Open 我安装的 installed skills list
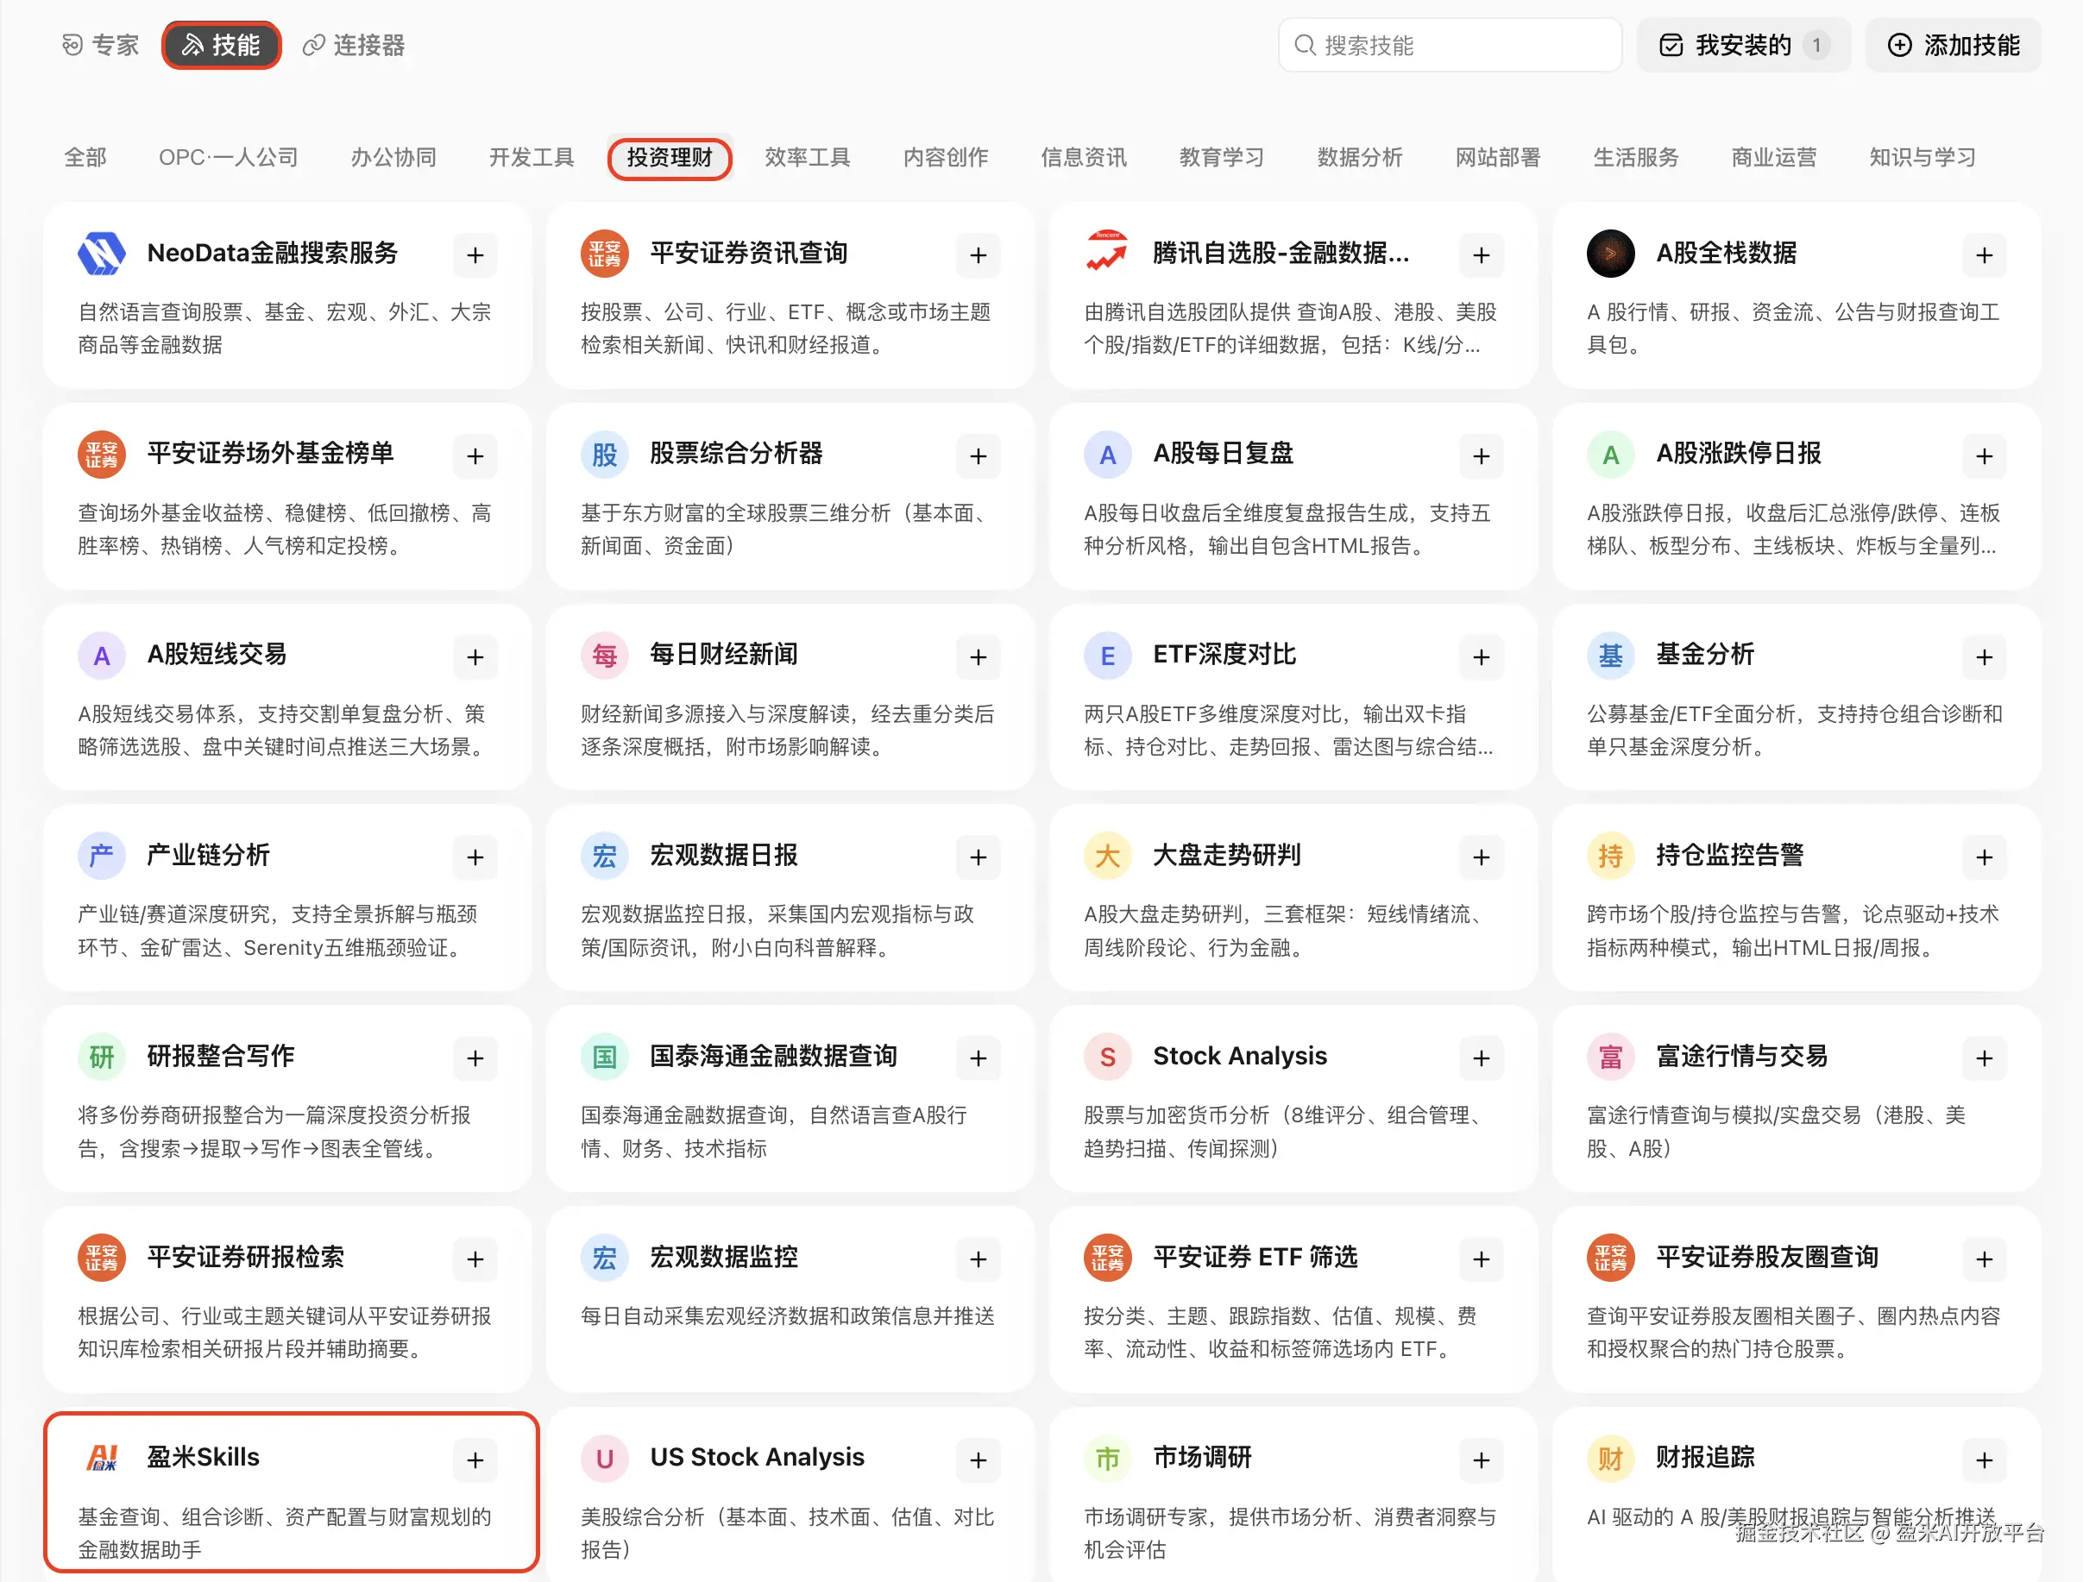The width and height of the screenshot is (2083, 1582). pos(1744,45)
